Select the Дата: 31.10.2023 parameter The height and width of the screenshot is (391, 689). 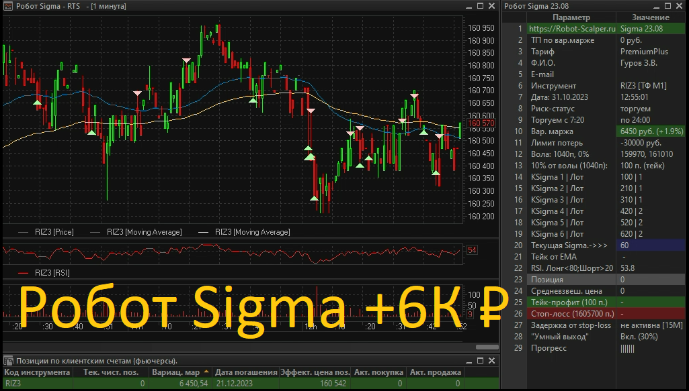[x=571, y=97]
